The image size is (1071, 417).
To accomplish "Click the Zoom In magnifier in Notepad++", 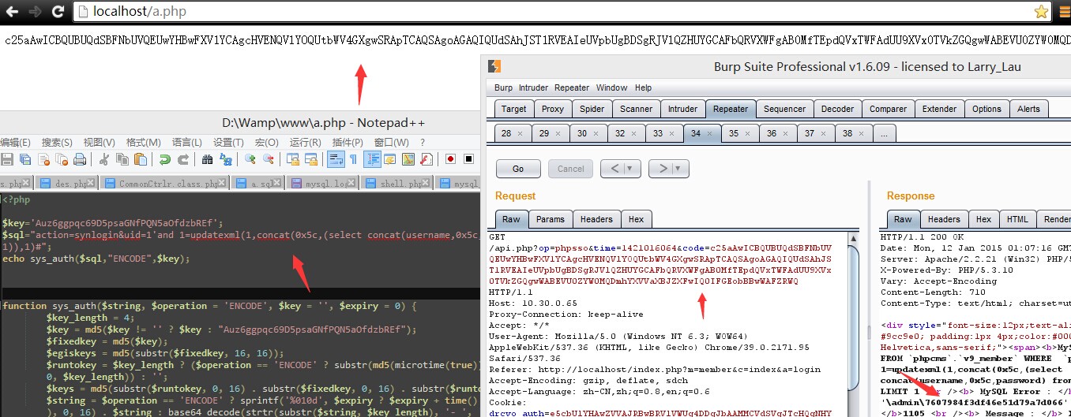I will point(250,159).
